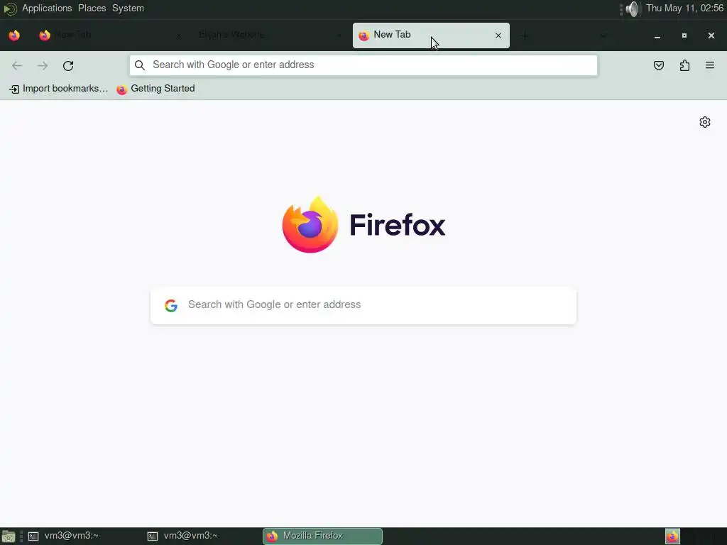Open the Save to Pocket button
This screenshot has height=545, width=727.
point(659,65)
